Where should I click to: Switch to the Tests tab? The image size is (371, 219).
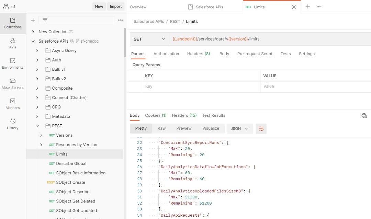pyautogui.click(x=286, y=54)
